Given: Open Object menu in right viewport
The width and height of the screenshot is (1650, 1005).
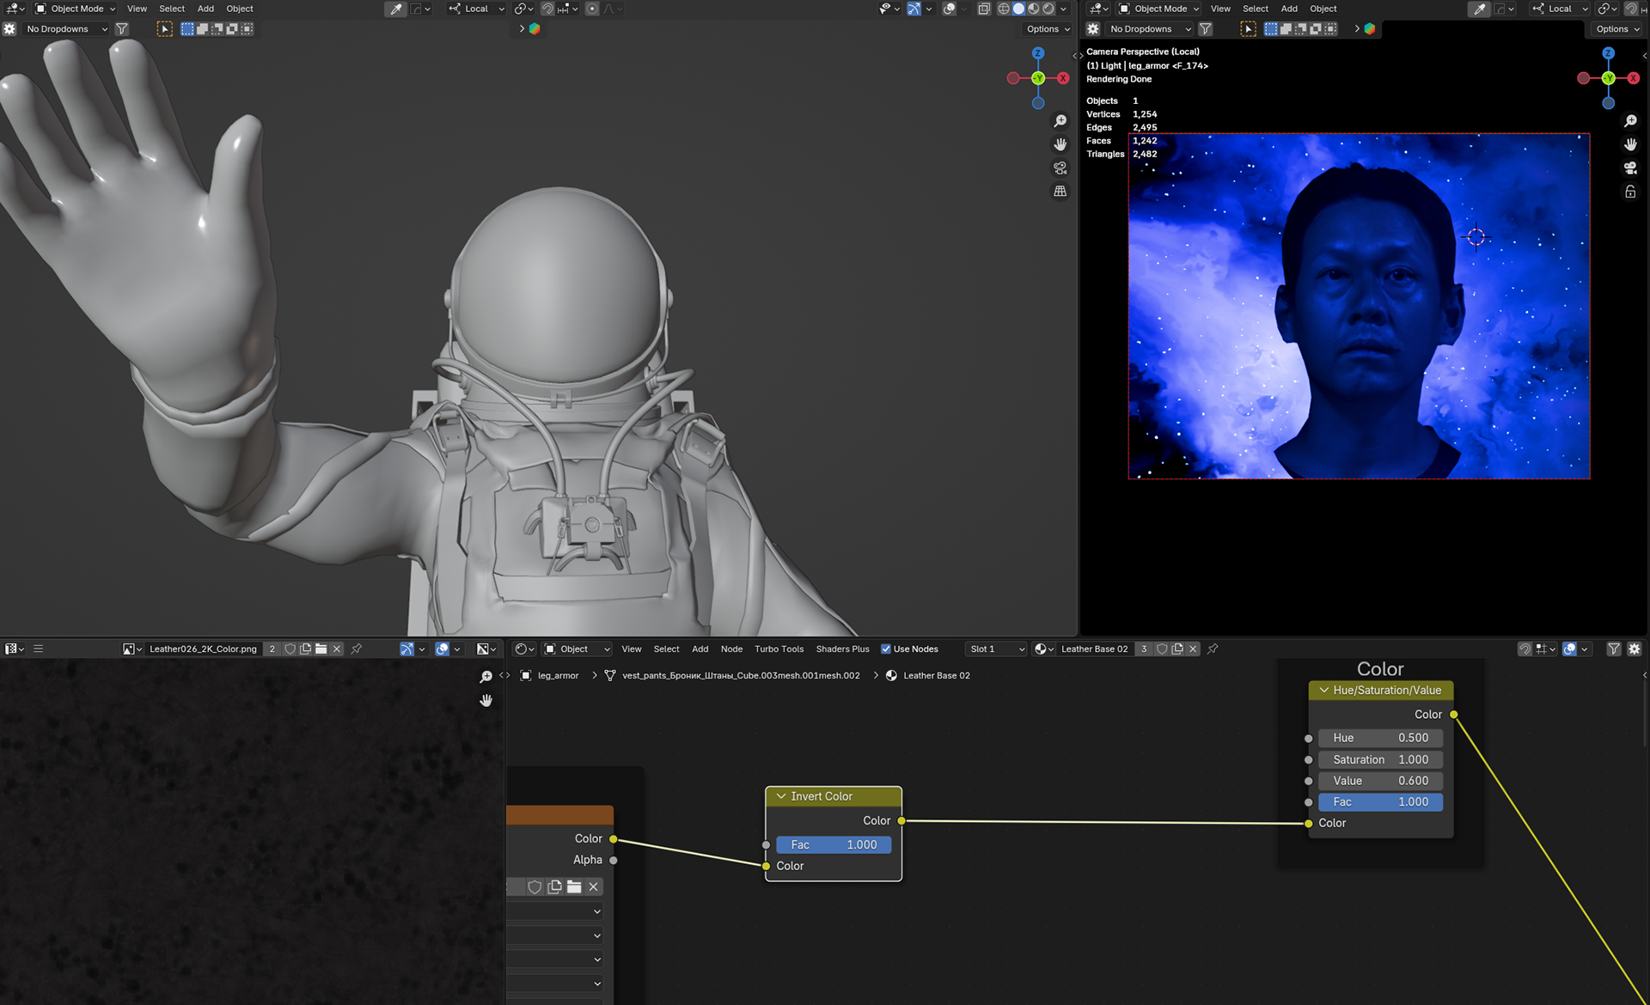Looking at the screenshot, I should click(x=1323, y=9).
